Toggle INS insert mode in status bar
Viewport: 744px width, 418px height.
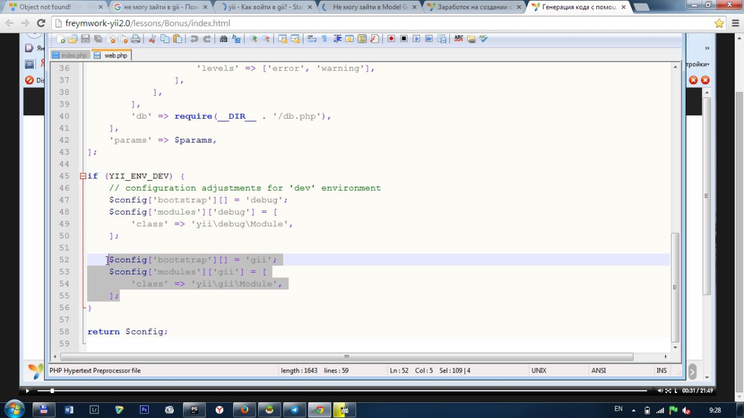pos(661,370)
